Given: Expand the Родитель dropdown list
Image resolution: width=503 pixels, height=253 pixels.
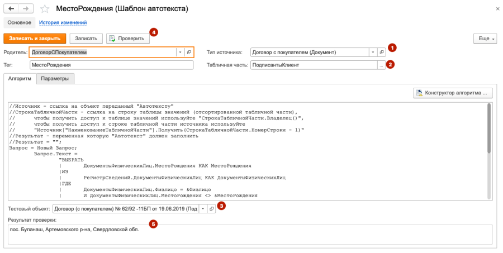Looking at the screenshot, I should (x=180, y=52).
